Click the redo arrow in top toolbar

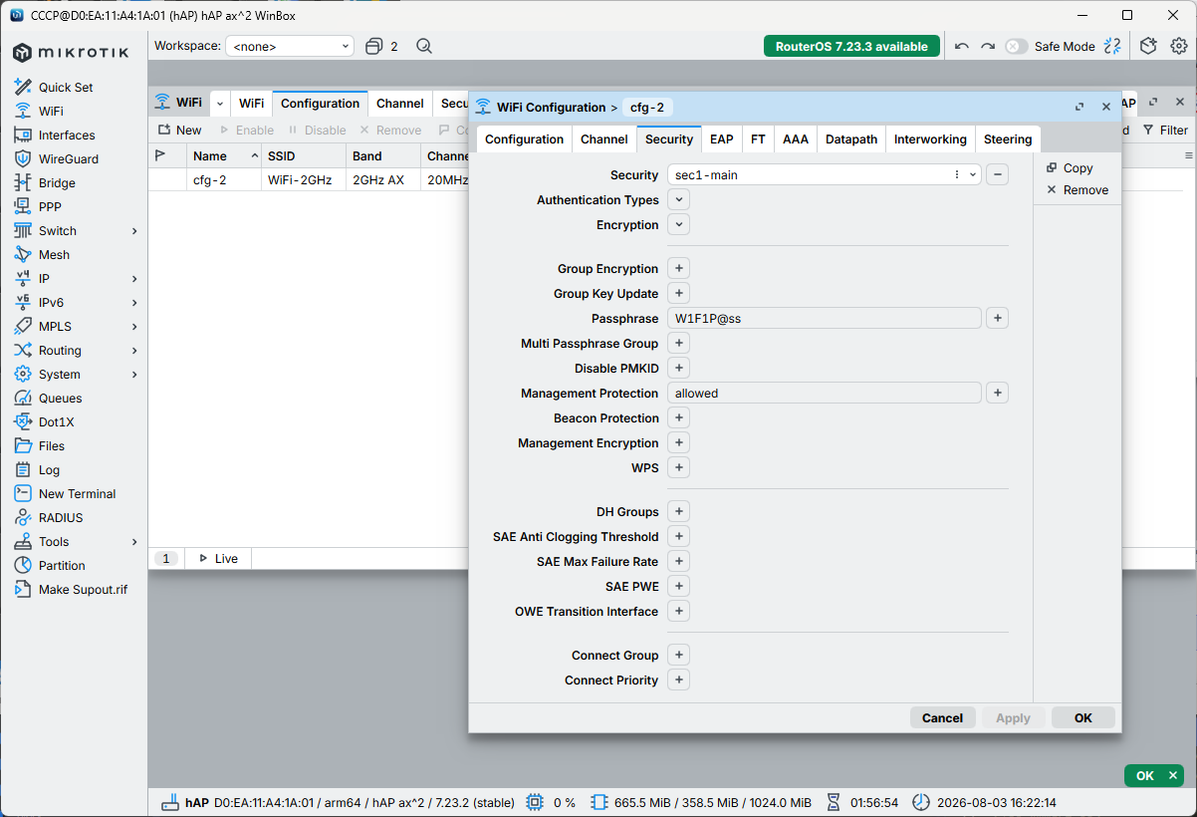pos(988,46)
